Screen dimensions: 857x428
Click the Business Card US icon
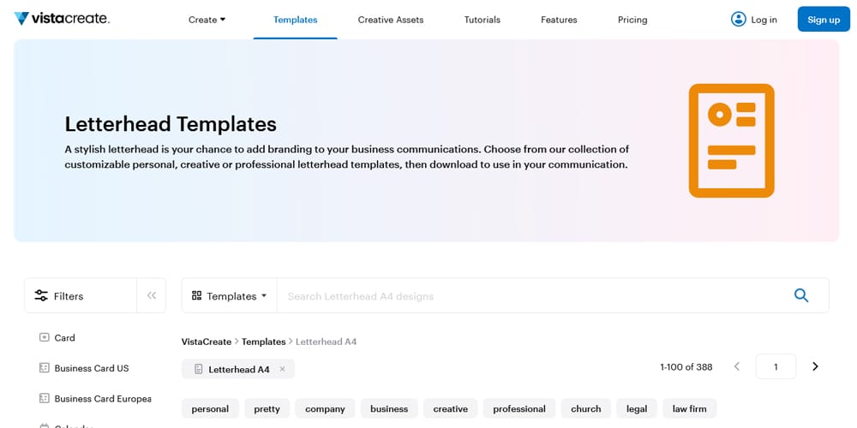(x=45, y=368)
